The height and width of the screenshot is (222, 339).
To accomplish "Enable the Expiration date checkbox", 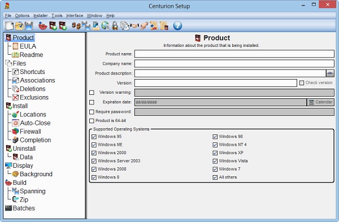I will pos(92,102).
